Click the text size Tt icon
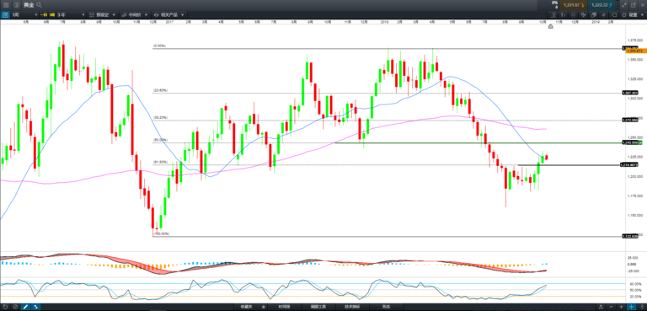Image resolution: width=647 pixels, height=311 pixels. tap(564, 15)
